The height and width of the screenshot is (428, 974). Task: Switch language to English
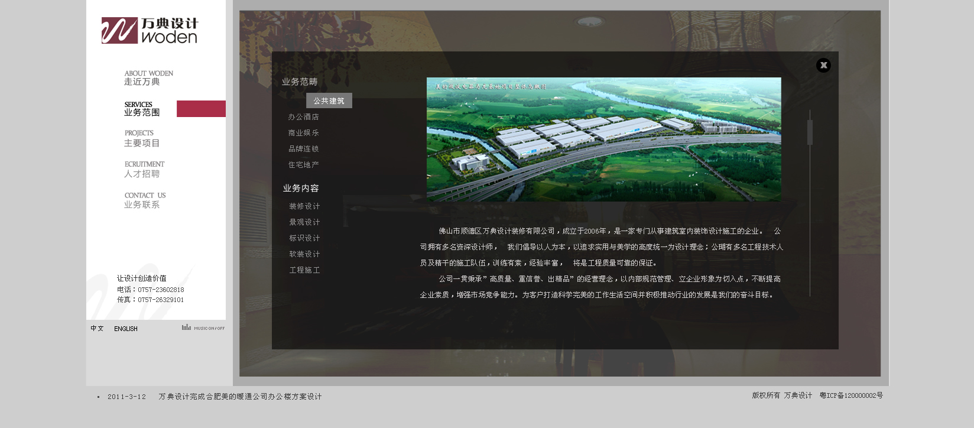125,329
